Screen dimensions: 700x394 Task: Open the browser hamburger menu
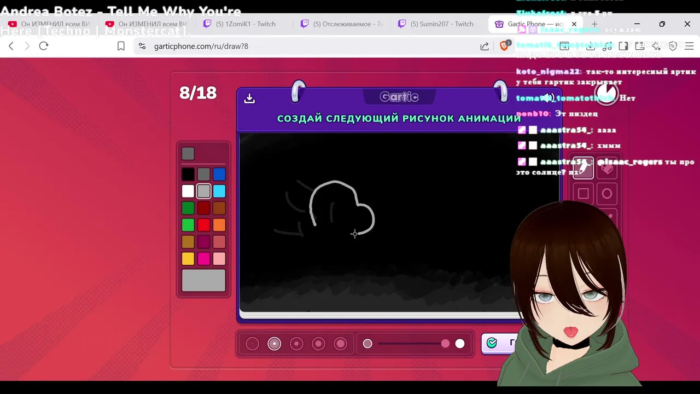pyautogui.click(x=689, y=46)
